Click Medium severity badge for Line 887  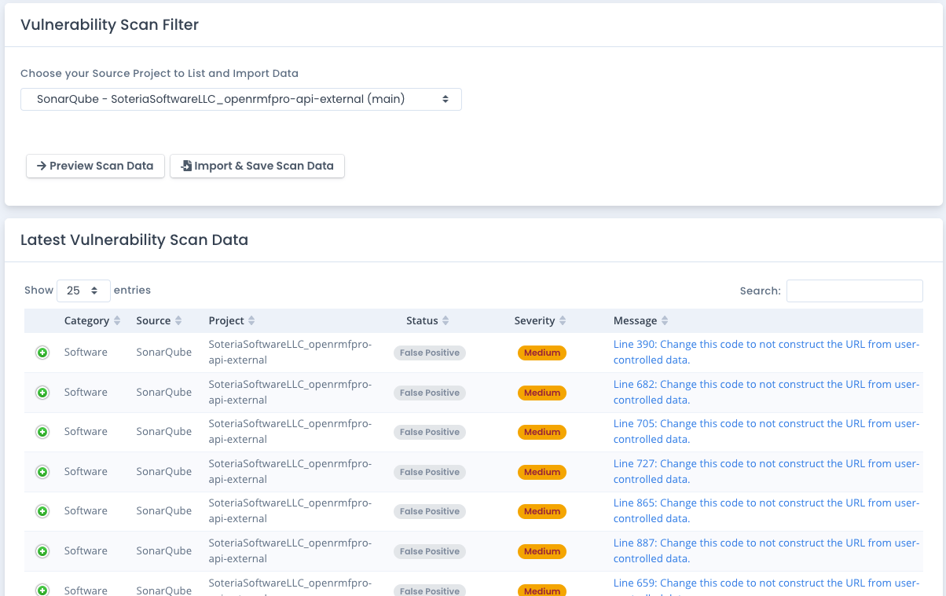click(x=542, y=551)
